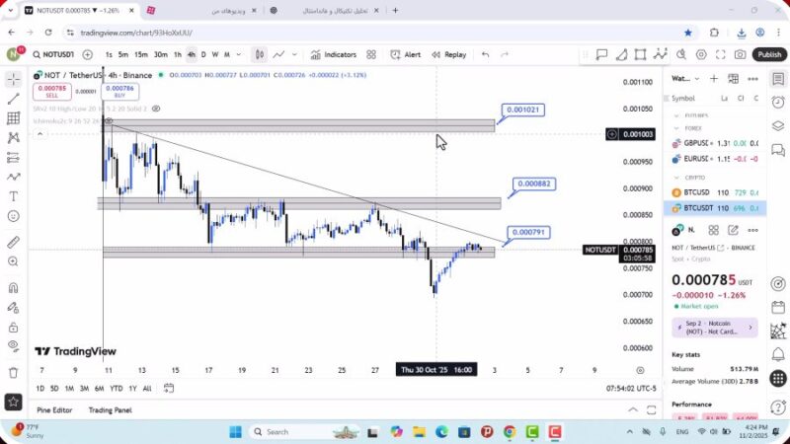Click the Publish button

coord(769,55)
